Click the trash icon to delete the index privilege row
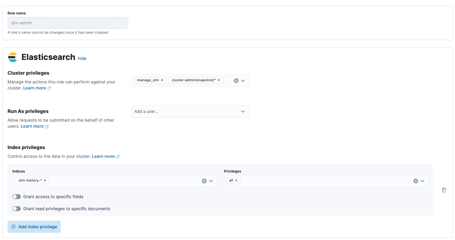This screenshot has height=240, width=455. pyautogui.click(x=444, y=190)
